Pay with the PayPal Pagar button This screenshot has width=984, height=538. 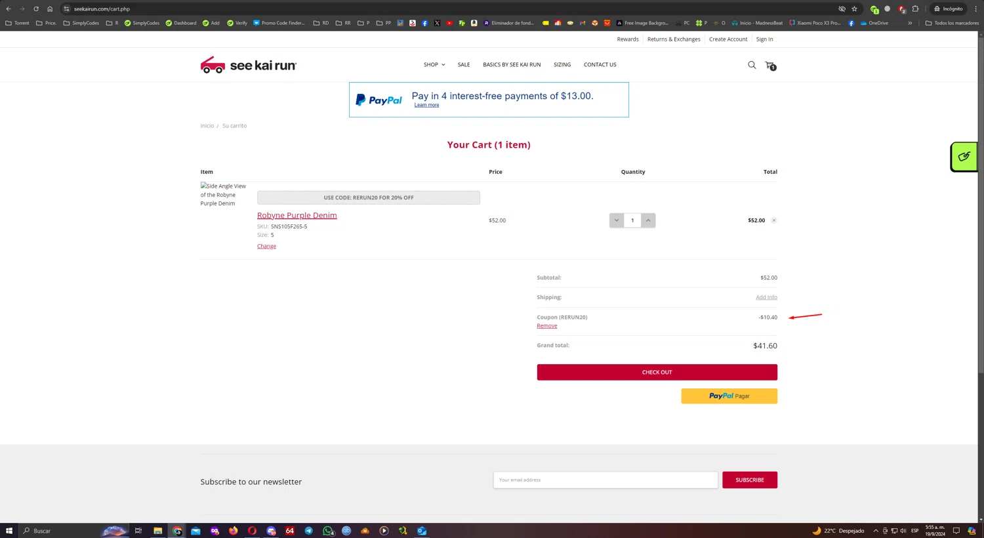pos(729,396)
